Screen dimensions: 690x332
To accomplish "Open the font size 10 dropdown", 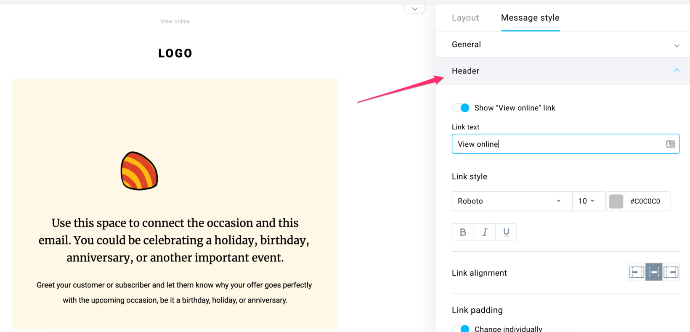I will click(x=588, y=201).
